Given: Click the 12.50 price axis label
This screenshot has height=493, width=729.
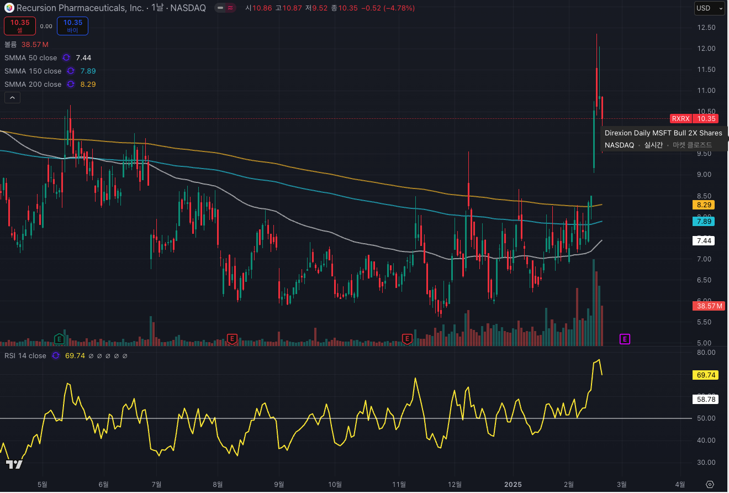Looking at the screenshot, I should click(x=707, y=27).
